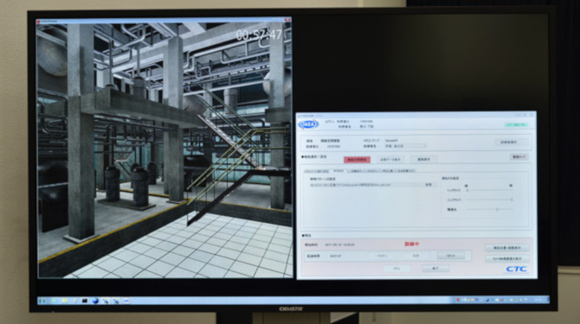Open the blue globe browser taskbar icon
The image size is (580, 324).
(x=95, y=301)
